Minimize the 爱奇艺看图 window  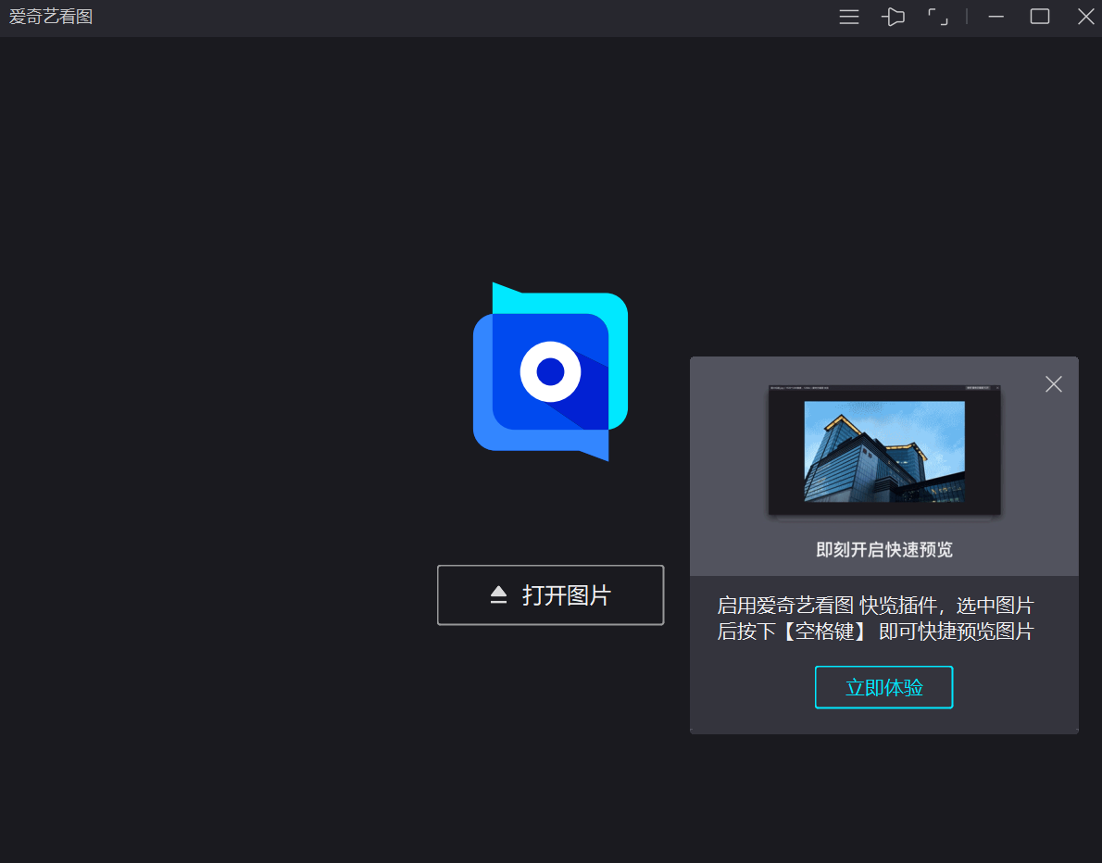tap(996, 17)
